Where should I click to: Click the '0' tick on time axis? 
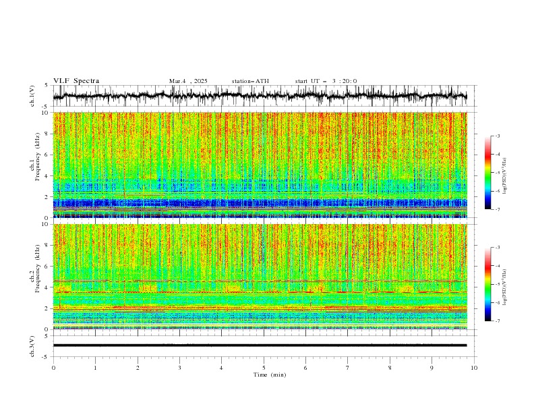(53, 368)
